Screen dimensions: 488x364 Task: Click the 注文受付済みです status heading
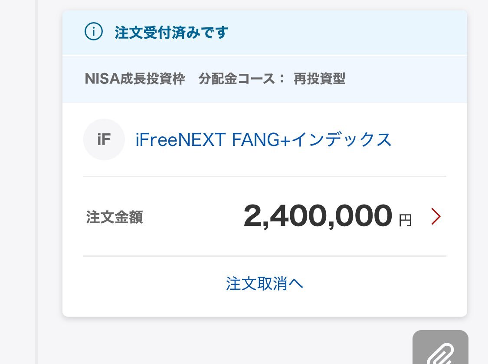pyautogui.click(x=171, y=33)
